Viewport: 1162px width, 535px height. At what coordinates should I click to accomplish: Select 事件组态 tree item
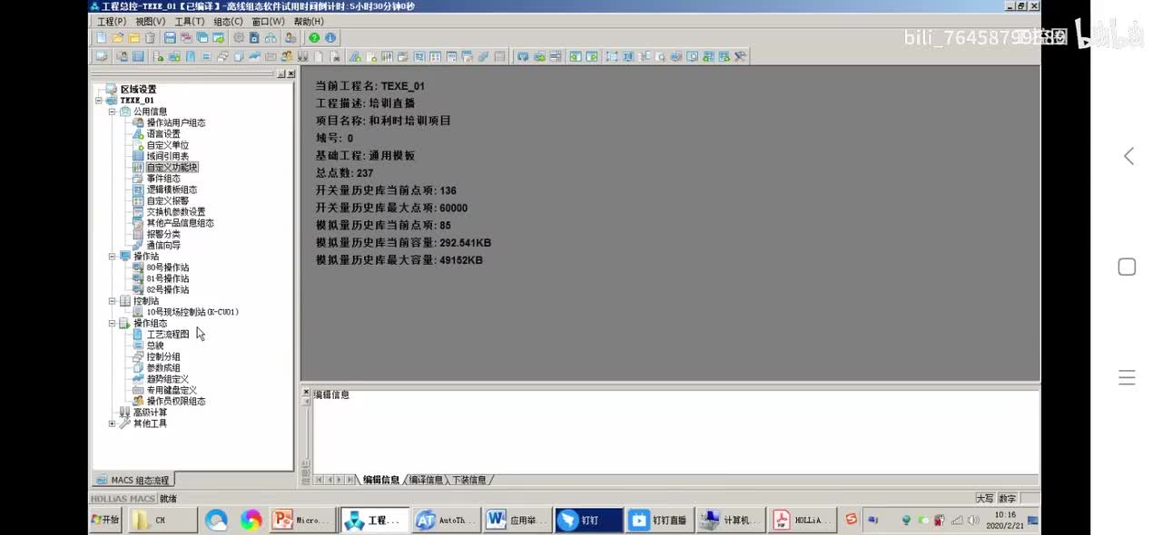(163, 179)
